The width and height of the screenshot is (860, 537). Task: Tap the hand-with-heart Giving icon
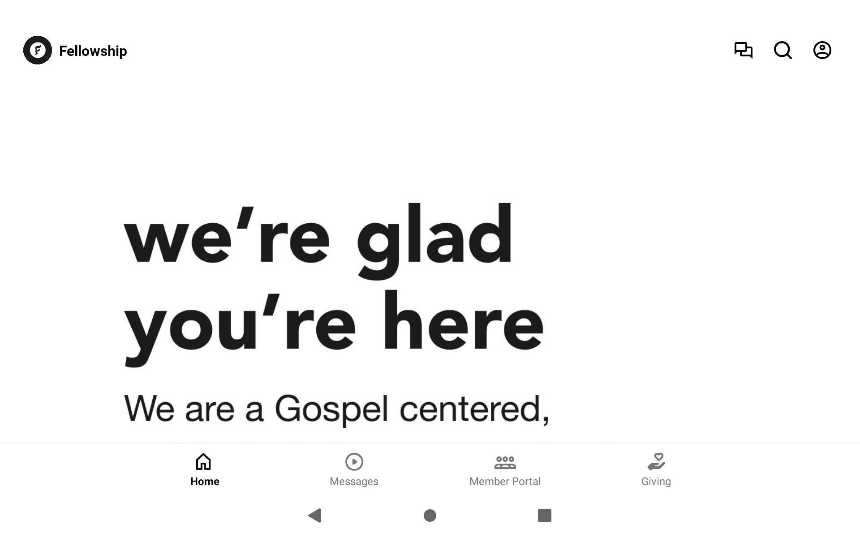click(656, 461)
